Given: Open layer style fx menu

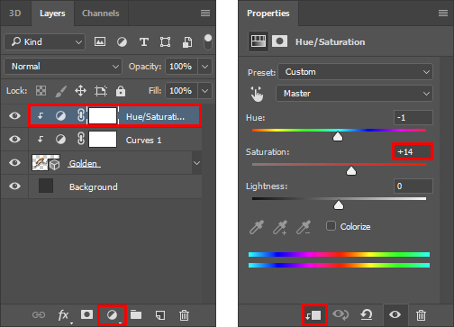Looking at the screenshot, I should (x=64, y=315).
